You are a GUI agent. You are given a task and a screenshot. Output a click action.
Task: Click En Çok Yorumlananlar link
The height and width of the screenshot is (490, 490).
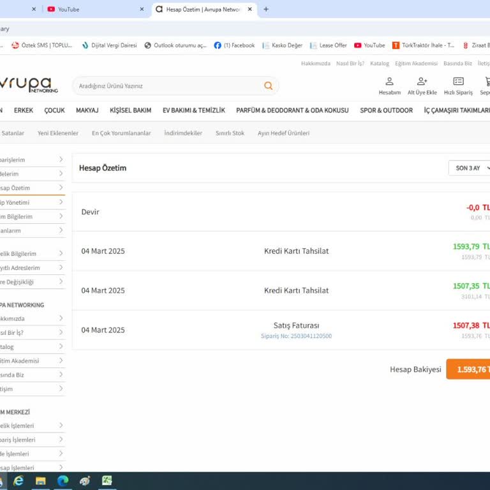point(121,133)
